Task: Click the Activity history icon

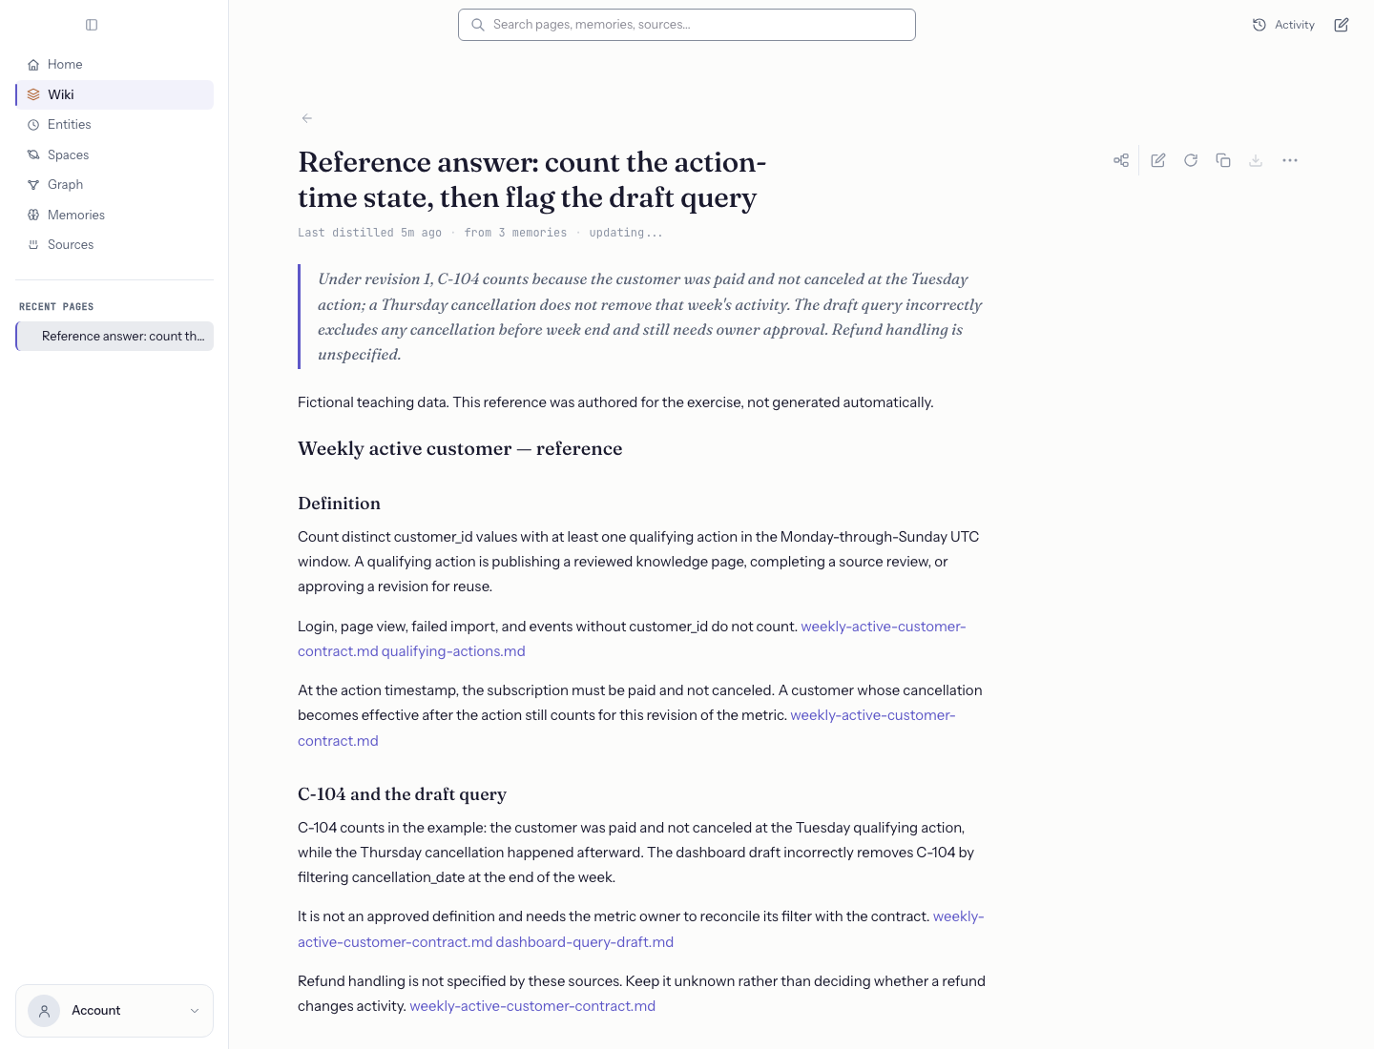Action: click(1259, 25)
